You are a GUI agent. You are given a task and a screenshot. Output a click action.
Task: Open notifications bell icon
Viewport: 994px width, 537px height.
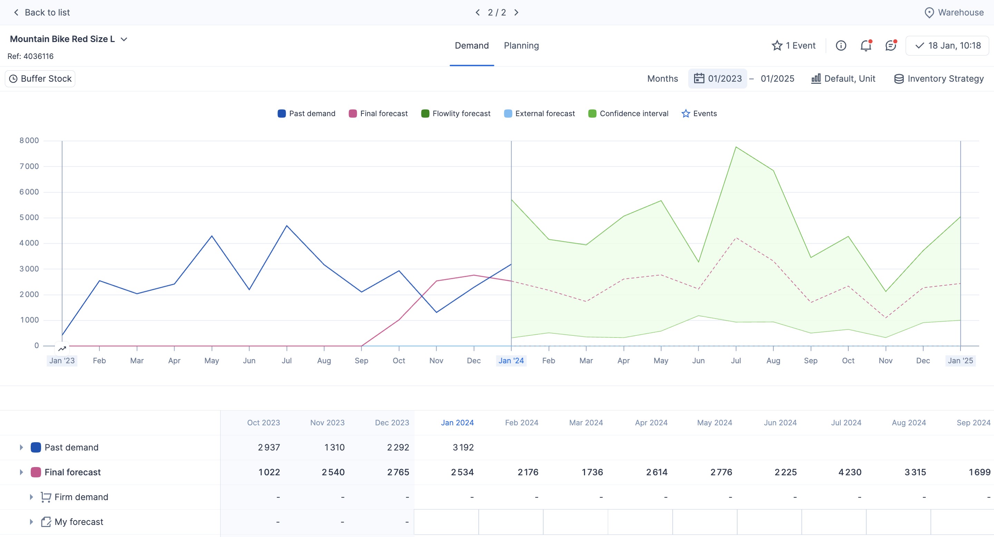pyautogui.click(x=866, y=45)
